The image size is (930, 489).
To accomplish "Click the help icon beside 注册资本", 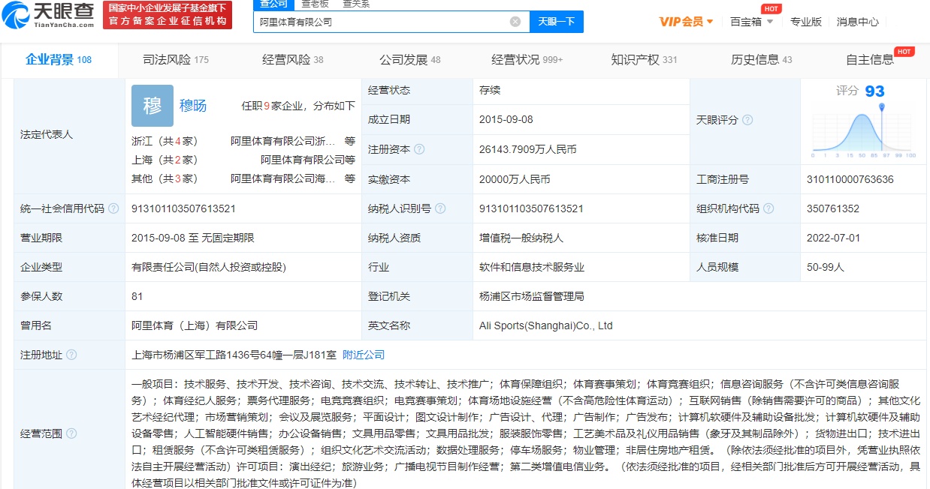I will (x=419, y=149).
